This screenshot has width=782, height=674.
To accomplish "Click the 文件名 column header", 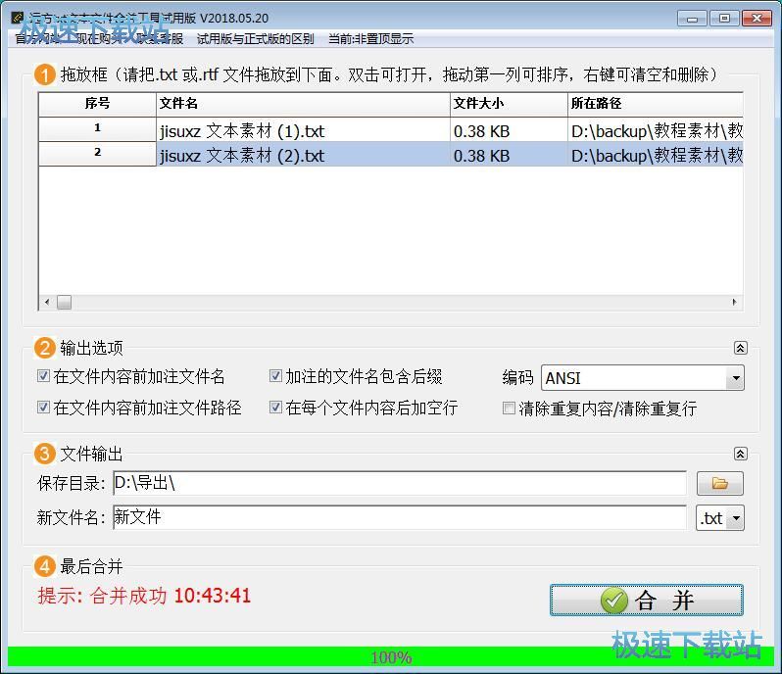I will pos(303,104).
